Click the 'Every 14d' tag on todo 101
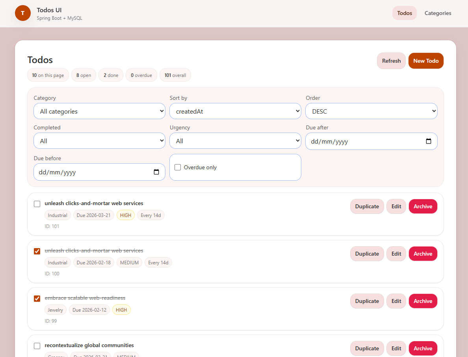This screenshot has height=357, width=468. pyautogui.click(x=151, y=215)
